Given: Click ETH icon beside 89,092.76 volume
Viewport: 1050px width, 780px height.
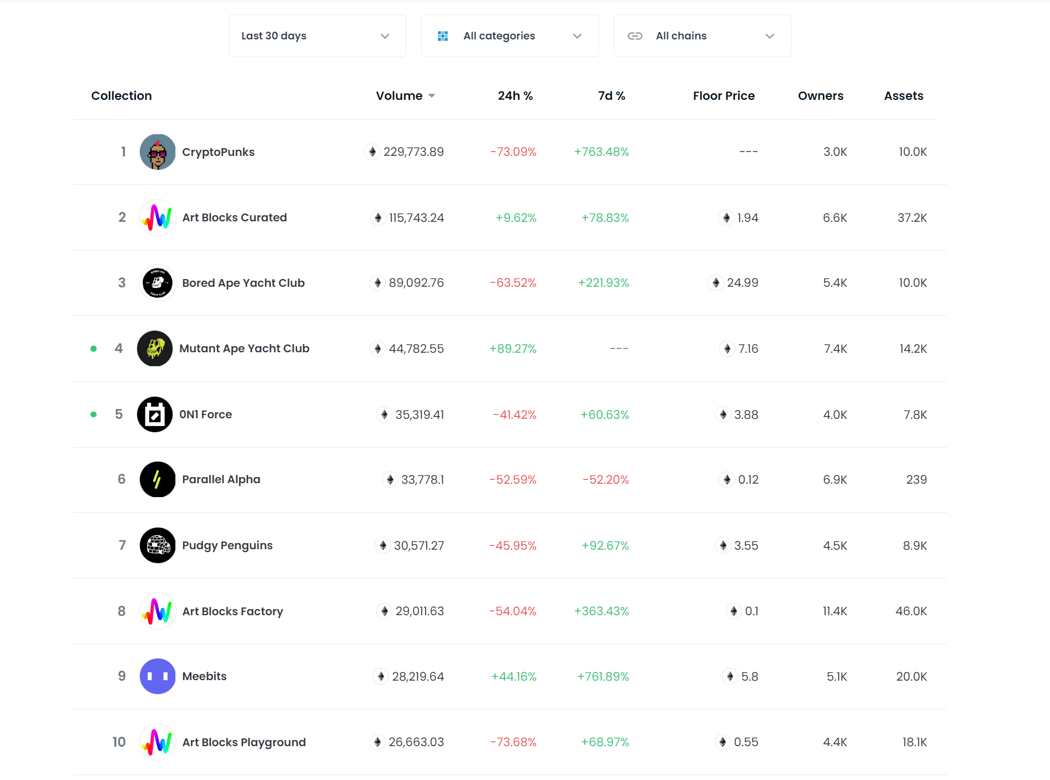Looking at the screenshot, I should point(377,283).
